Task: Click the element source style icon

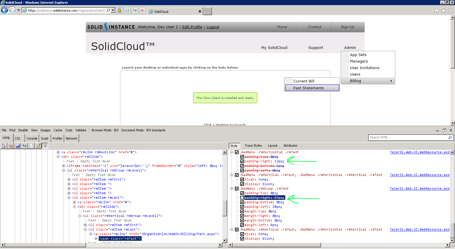Action: coord(31,146)
